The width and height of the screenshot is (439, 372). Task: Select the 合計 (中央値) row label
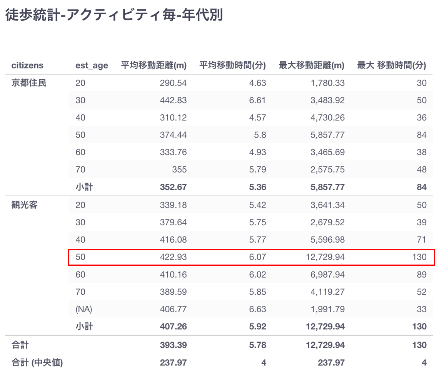coord(37,362)
